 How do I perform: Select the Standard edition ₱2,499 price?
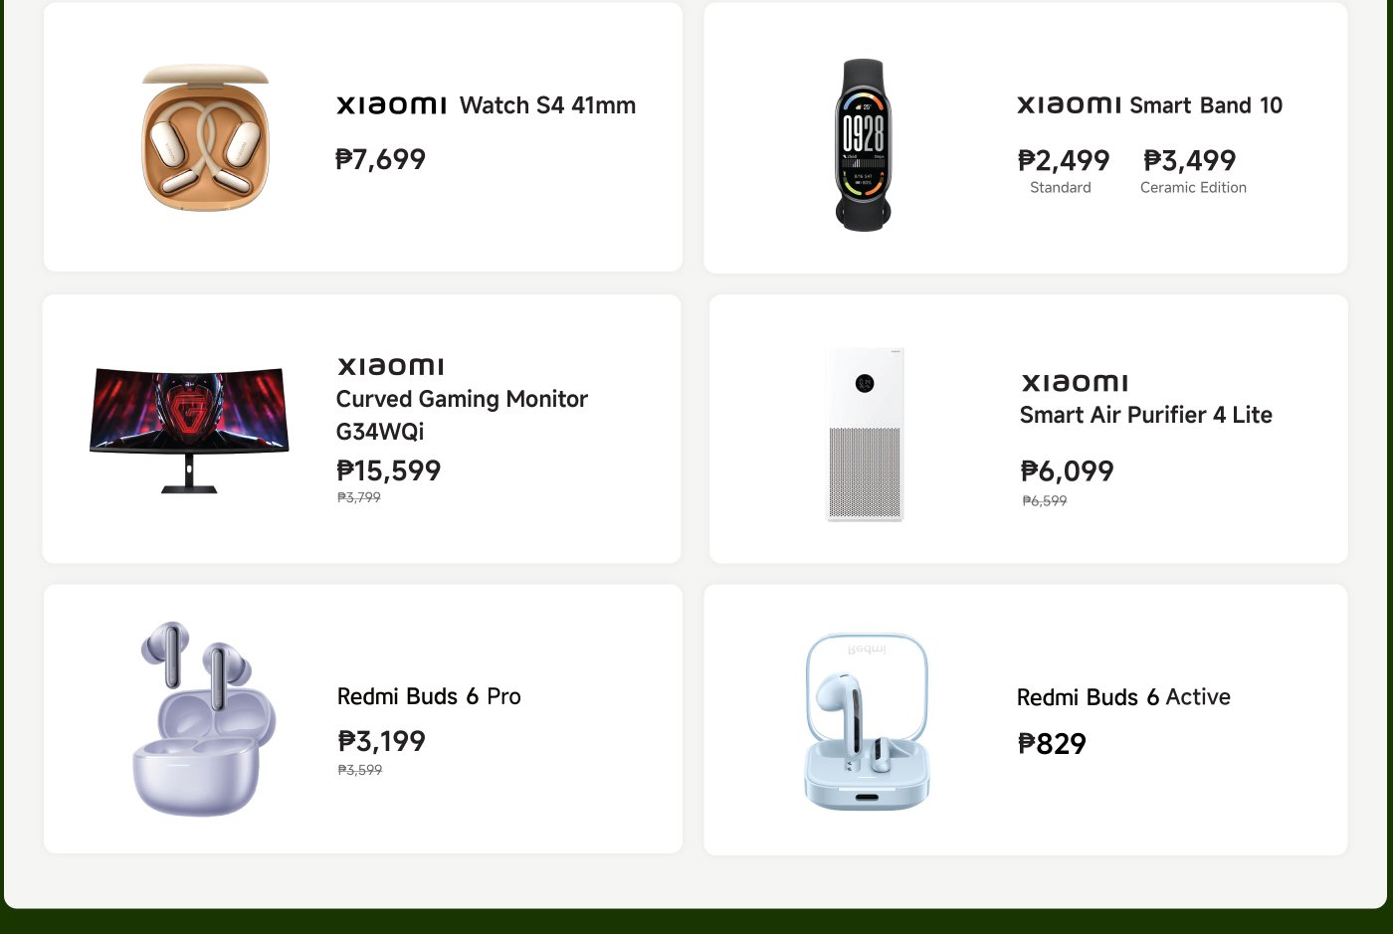click(1064, 160)
